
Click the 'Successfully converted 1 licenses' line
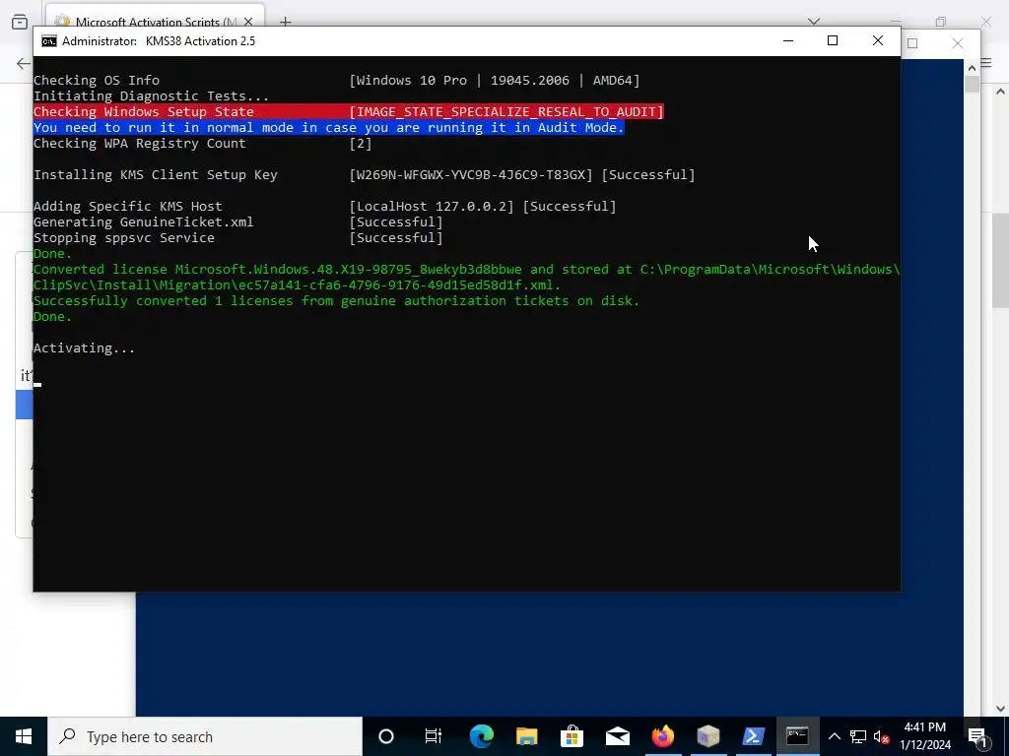click(x=337, y=301)
